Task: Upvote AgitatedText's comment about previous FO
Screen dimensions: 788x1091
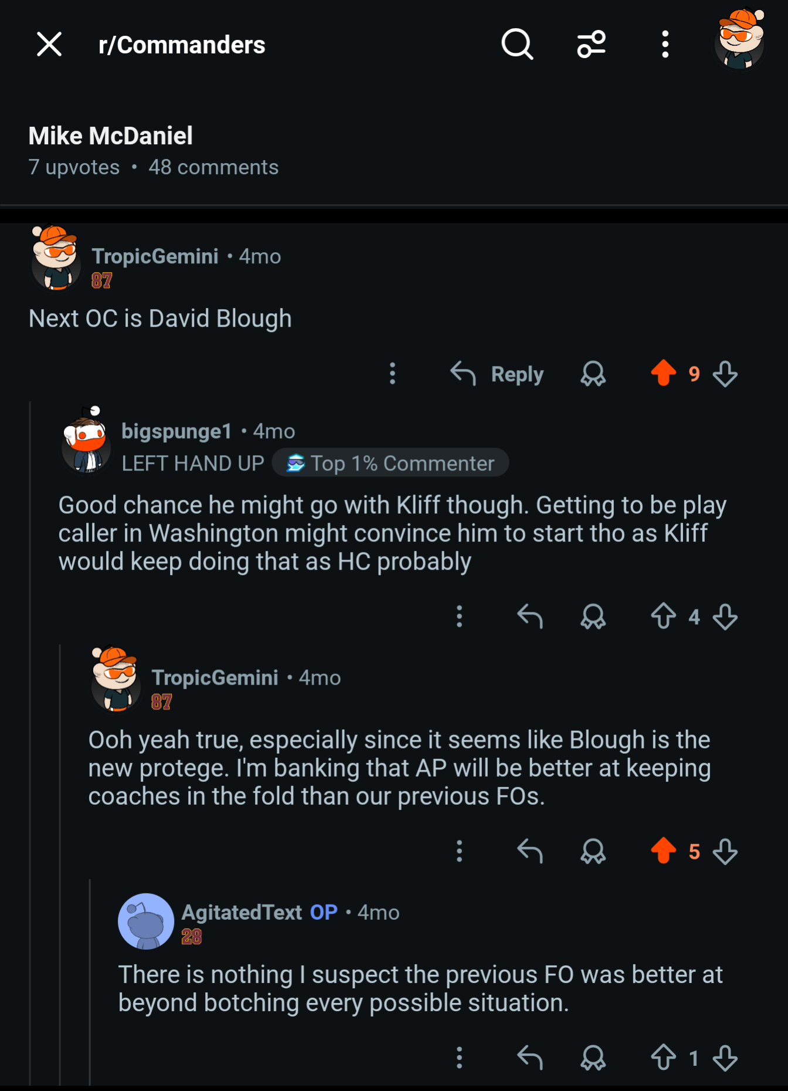Action: pyautogui.click(x=663, y=1058)
